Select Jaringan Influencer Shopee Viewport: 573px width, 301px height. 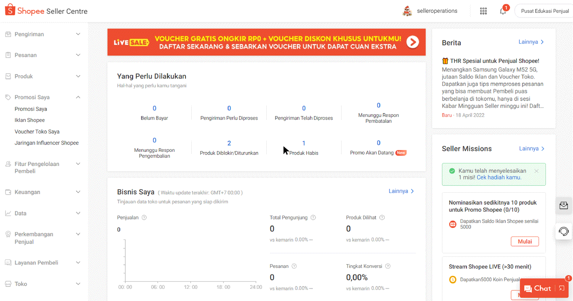46,143
